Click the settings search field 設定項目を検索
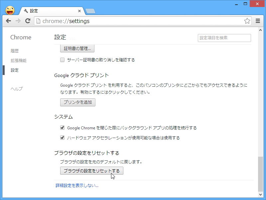266x200 pixels. 224,38
